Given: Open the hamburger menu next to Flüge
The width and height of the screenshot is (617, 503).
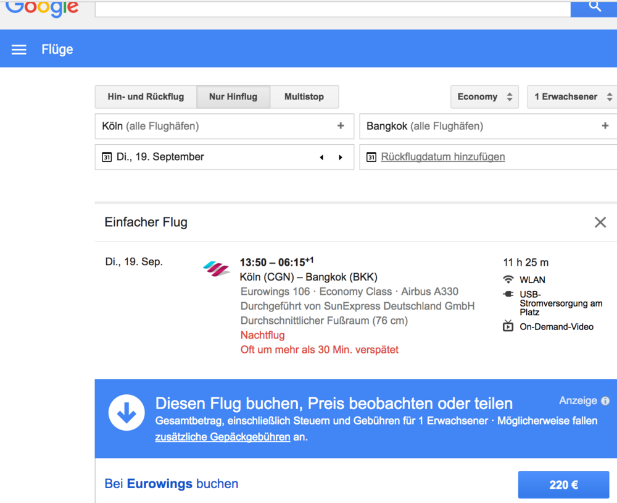Looking at the screenshot, I should pos(19,49).
